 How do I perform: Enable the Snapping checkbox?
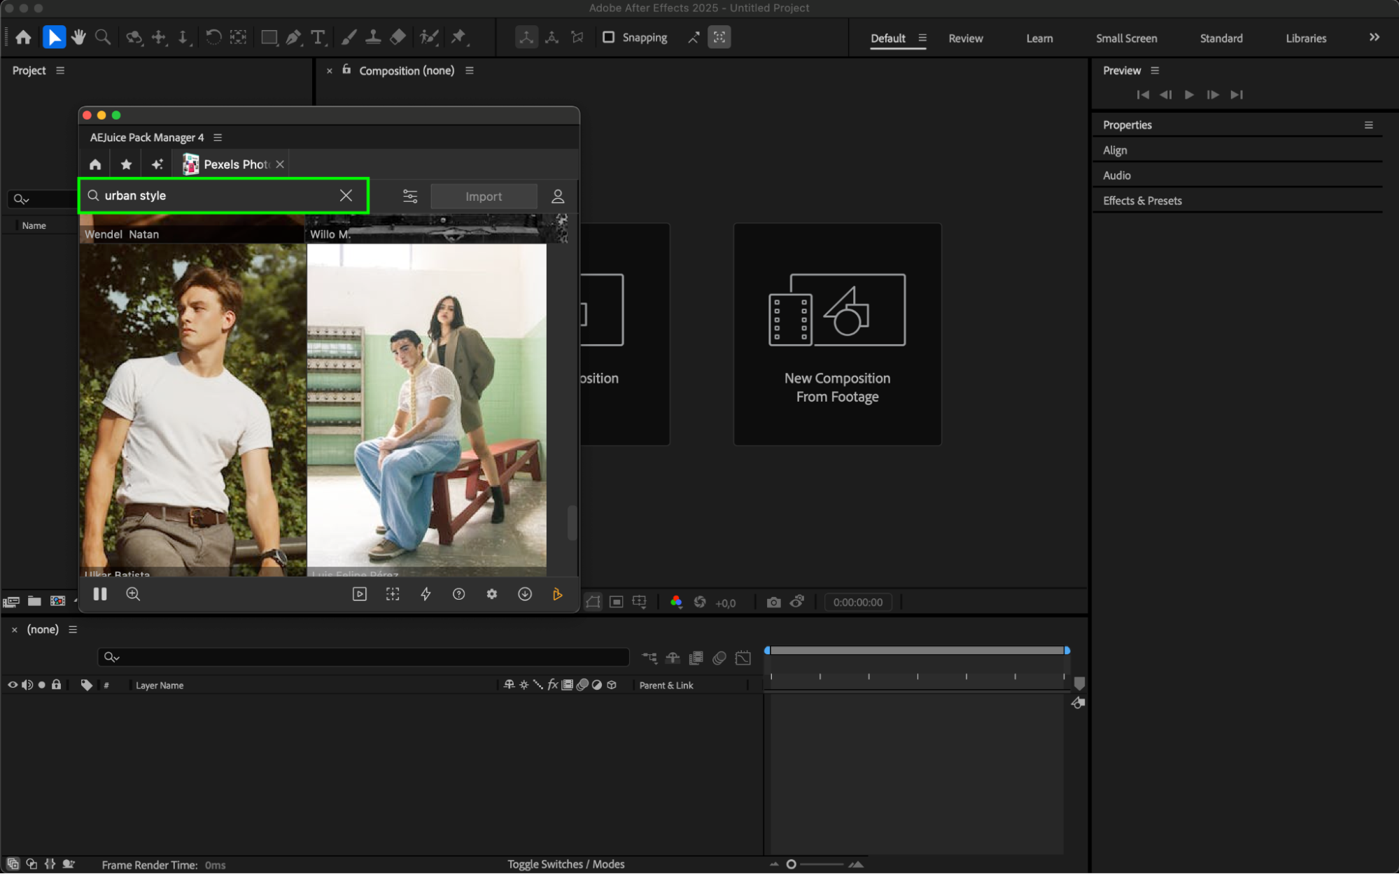tap(608, 37)
